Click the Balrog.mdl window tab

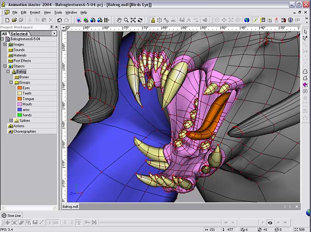[x=70, y=206]
